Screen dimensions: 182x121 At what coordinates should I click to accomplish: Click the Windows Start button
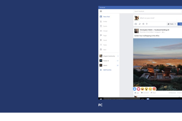(101, 99)
